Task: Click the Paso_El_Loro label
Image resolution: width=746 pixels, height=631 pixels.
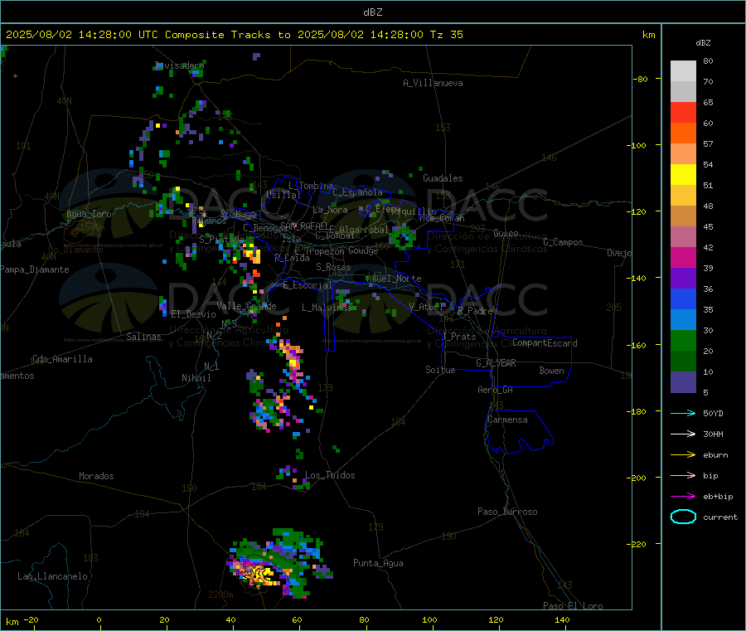Action: click(x=573, y=606)
